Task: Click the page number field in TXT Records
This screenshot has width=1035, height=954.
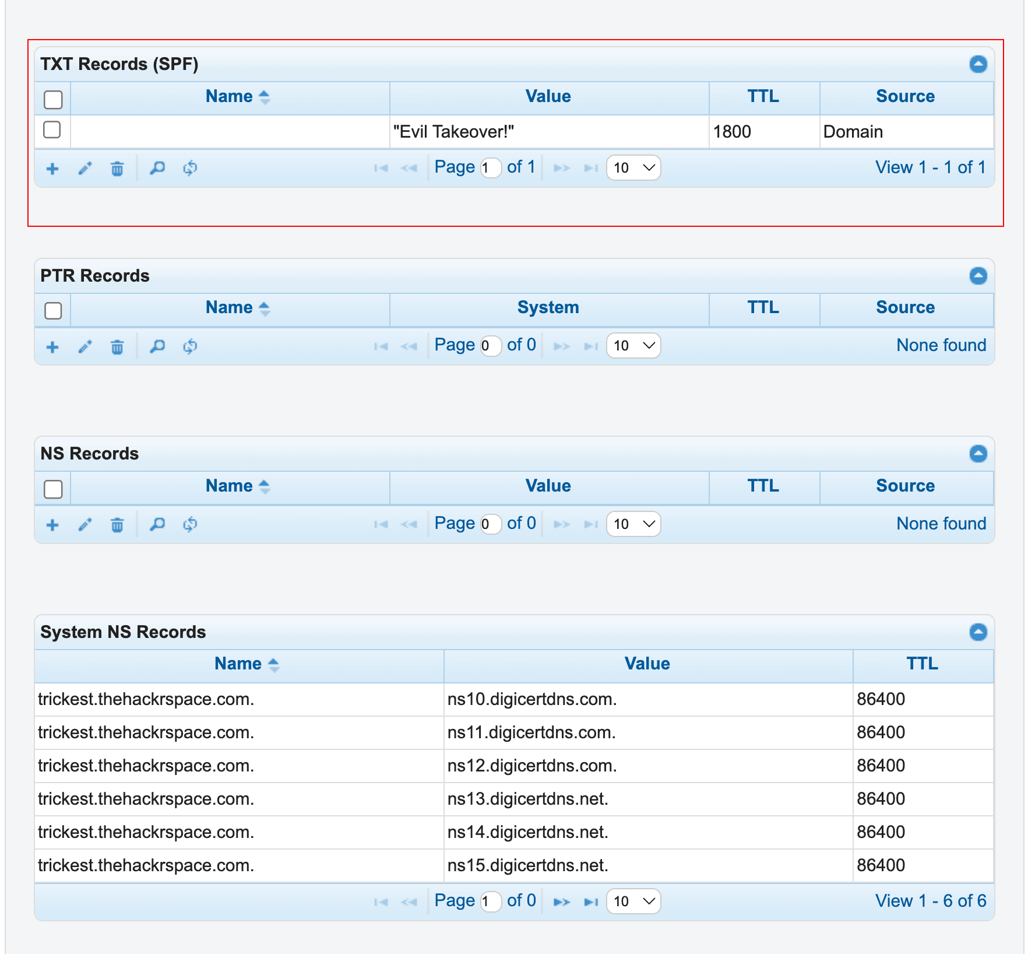Action: (x=491, y=168)
